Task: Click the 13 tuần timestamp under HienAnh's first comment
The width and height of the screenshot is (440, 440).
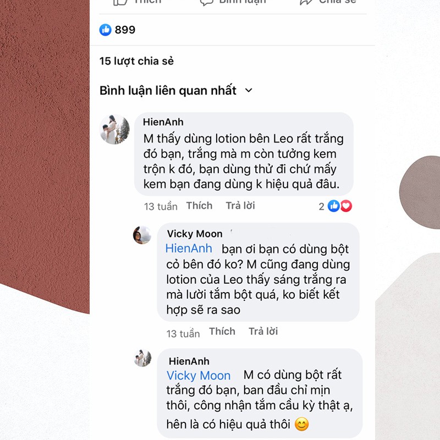Action: 161,207
